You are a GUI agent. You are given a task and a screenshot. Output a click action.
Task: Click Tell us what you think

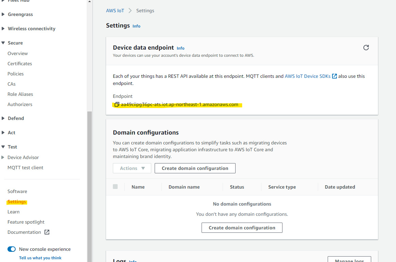click(x=40, y=258)
